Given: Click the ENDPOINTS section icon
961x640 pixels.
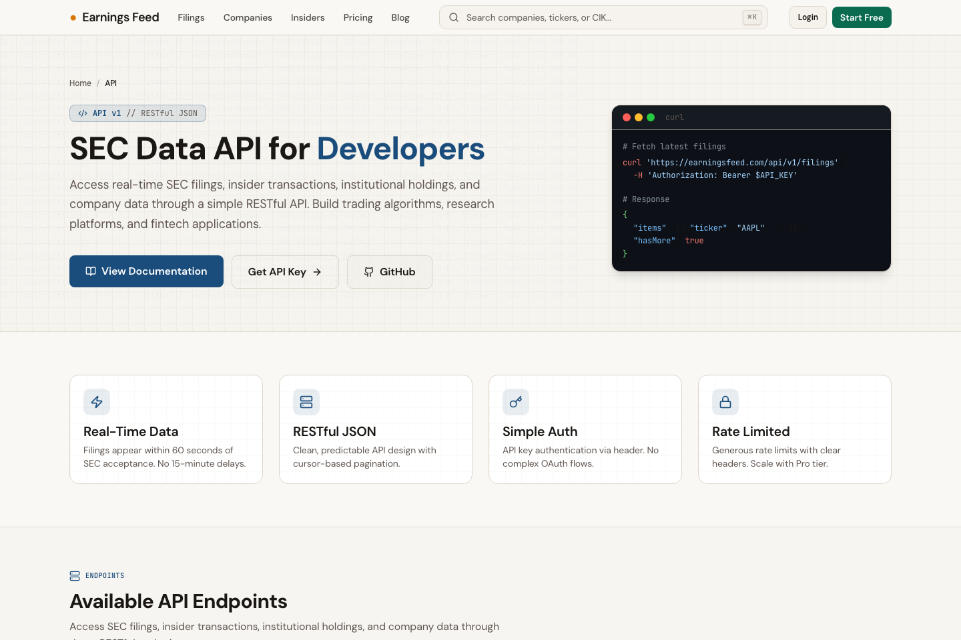Looking at the screenshot, I should pos(75,575).
